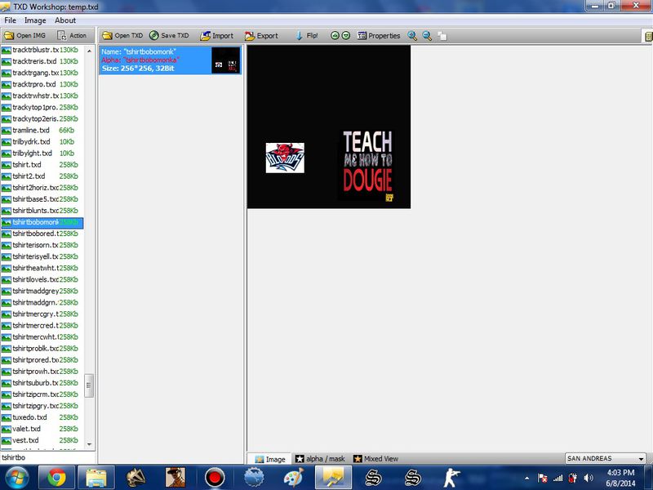Select highlighted tshirtbobomonk file in list

[x=42, y=222]
